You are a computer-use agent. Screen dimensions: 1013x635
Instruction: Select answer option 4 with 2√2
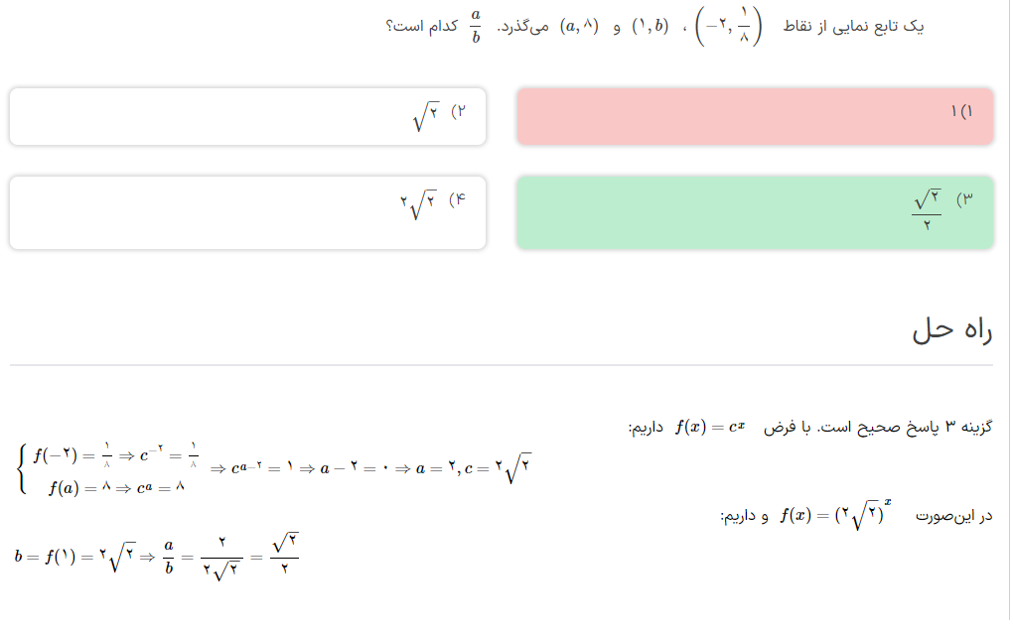click(x=247, y=212)
